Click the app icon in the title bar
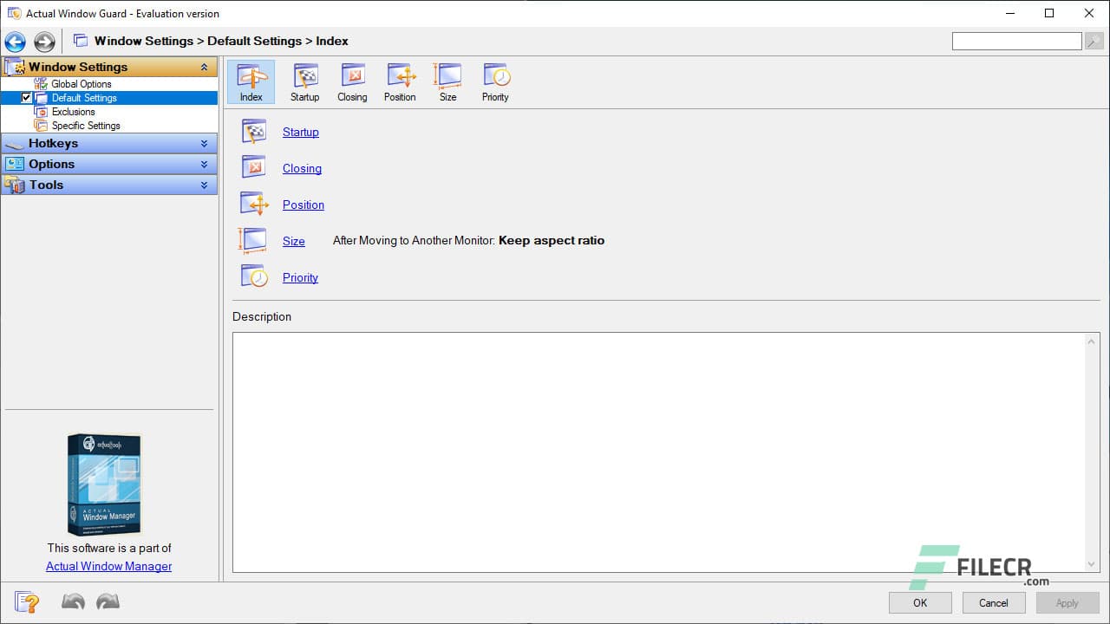 14,13
